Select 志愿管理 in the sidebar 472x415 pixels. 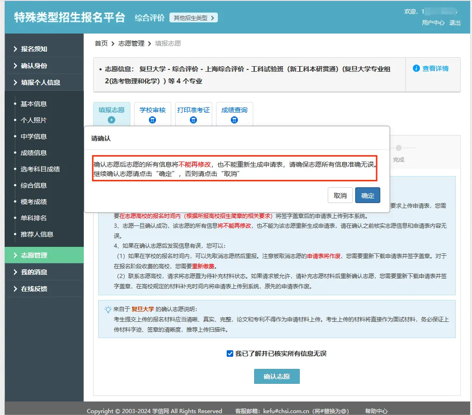34,255
